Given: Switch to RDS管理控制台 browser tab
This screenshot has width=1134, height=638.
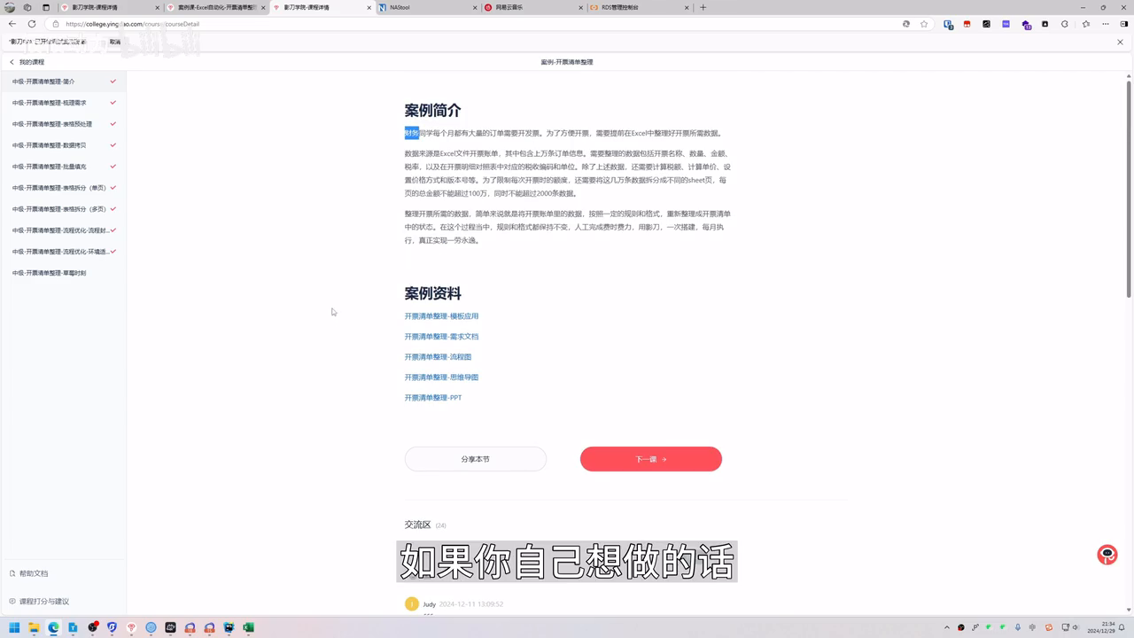Looking at the screenshot, I should click(638, 7).
